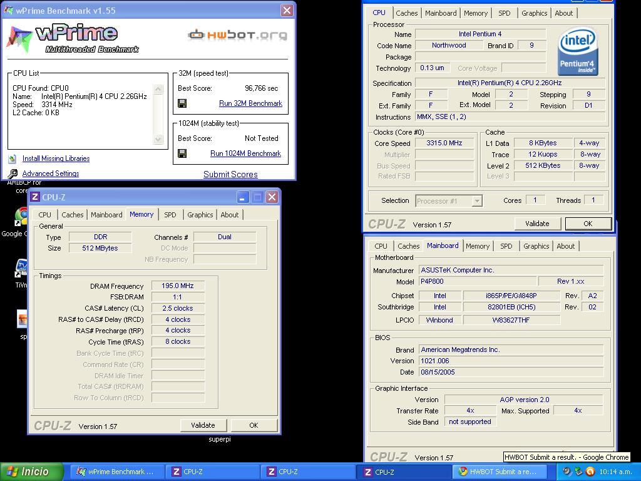
Task: Click the Southbridge value 82801EB (ICH5)
Action: click(x=511, y=307)
